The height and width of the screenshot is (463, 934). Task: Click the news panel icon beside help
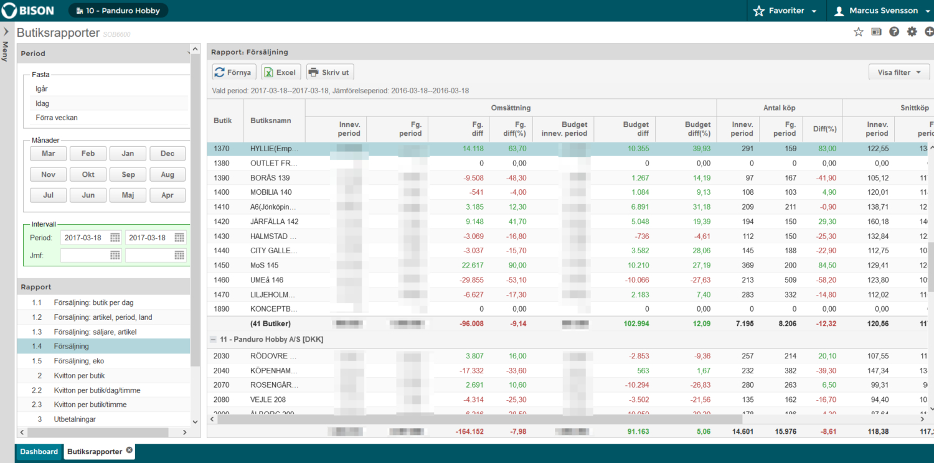pos(876,32)
